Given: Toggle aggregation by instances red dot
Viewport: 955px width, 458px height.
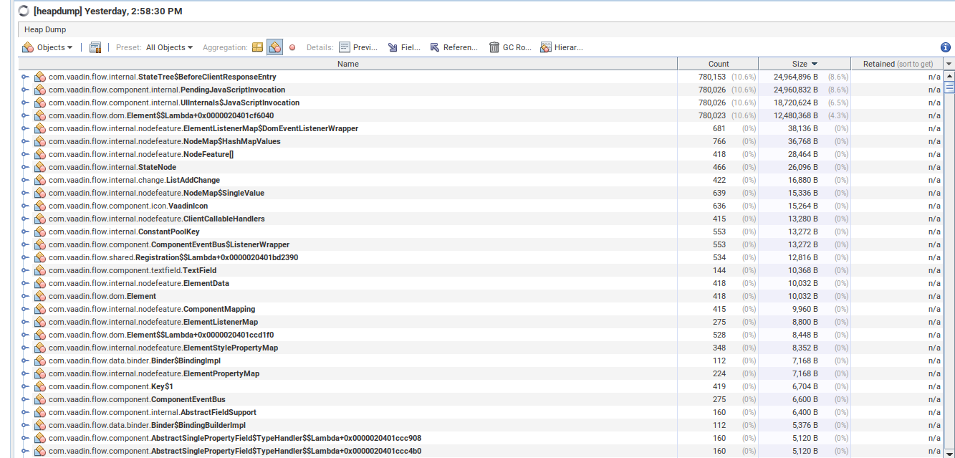Looking at the screenshot, I should [292, 47].
